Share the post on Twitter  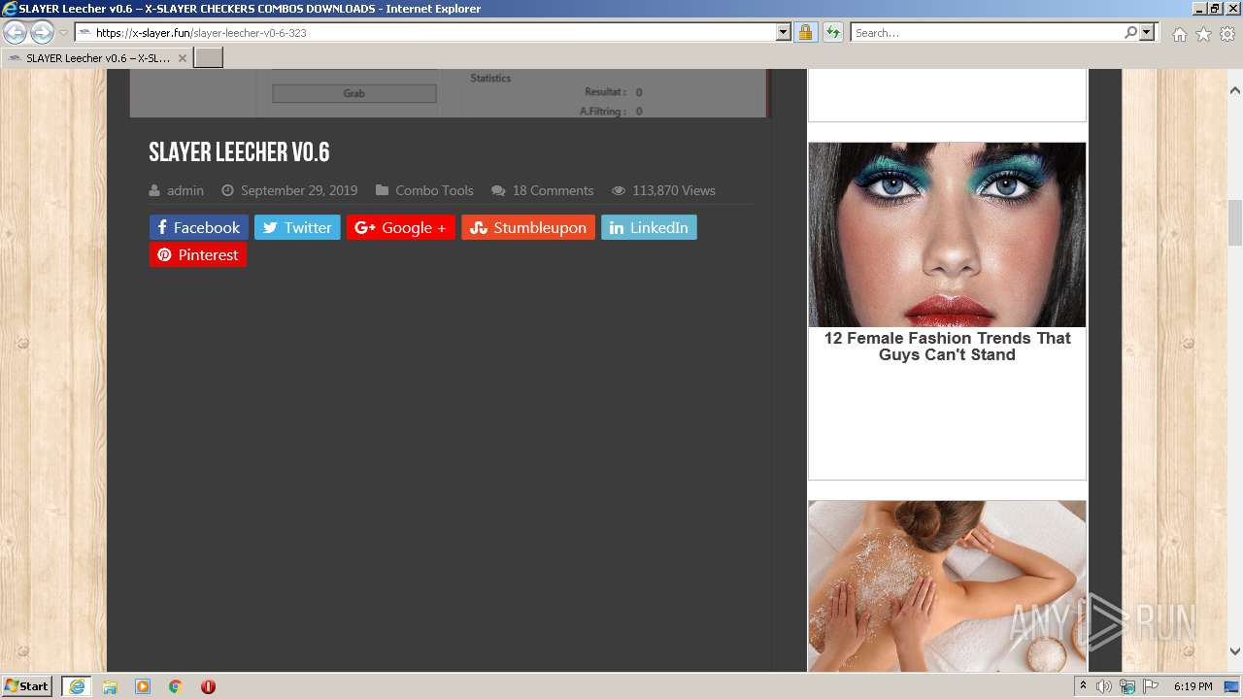(x=297, y=227)
